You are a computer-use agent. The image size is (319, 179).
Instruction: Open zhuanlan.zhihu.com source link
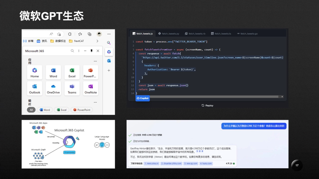[x=171, y=163]
